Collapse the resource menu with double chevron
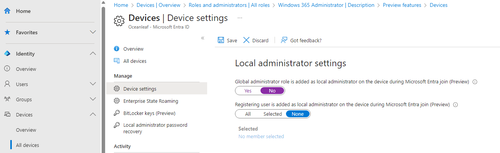Screen dimensions: 500x153 pos(203,38)
